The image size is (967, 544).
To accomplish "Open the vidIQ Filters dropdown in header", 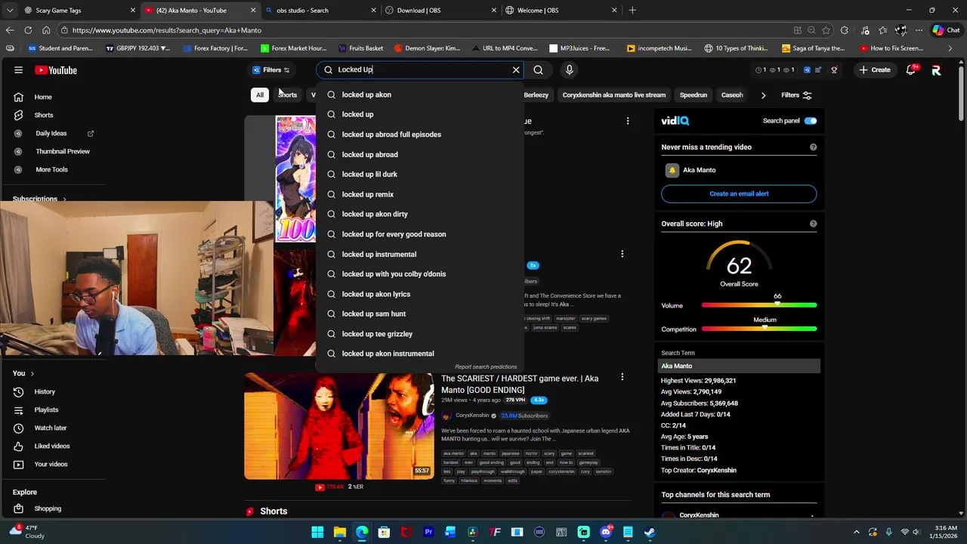I will click(271, 70).
